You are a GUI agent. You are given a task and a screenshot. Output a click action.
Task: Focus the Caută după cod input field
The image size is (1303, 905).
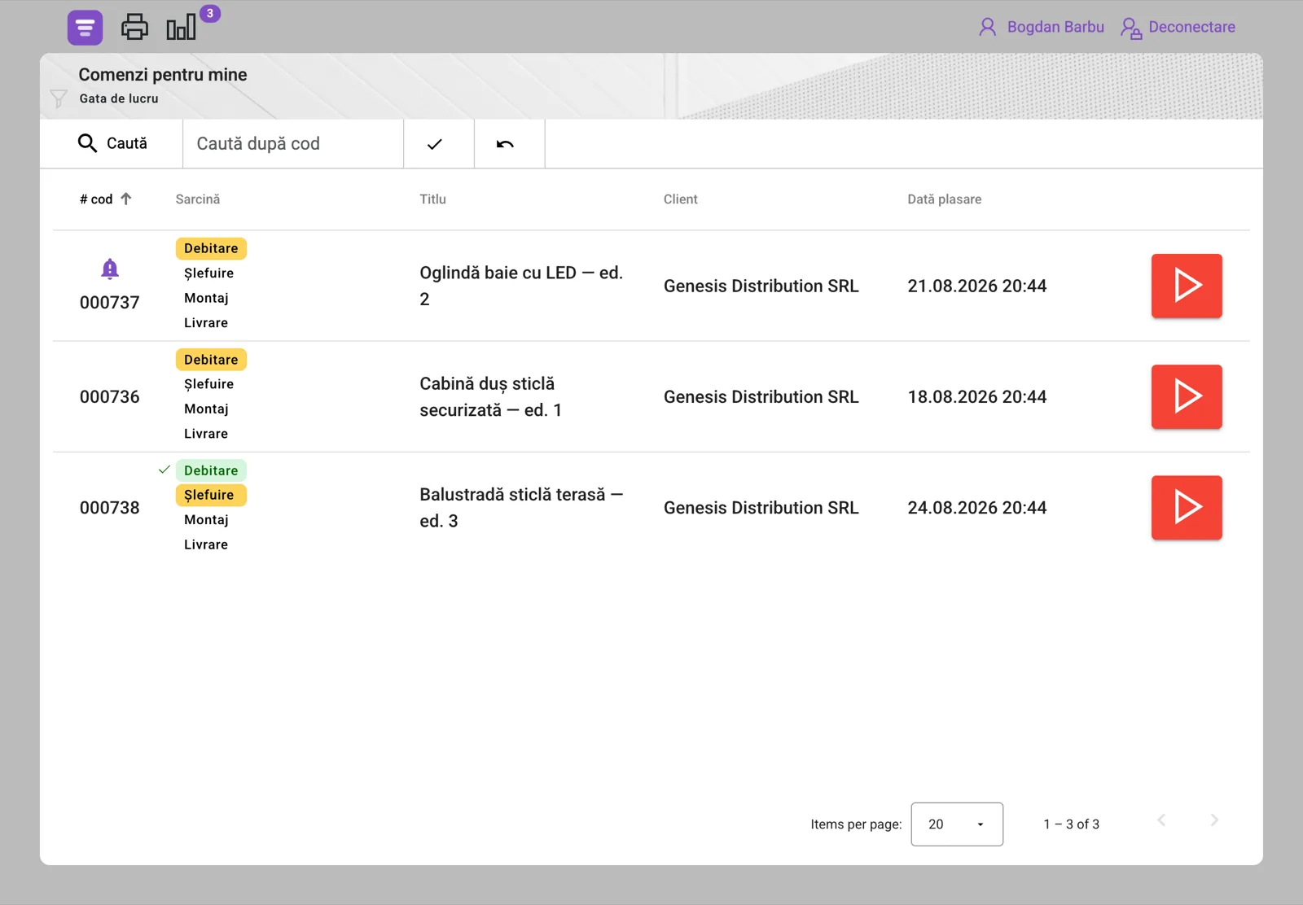[293, 143]
